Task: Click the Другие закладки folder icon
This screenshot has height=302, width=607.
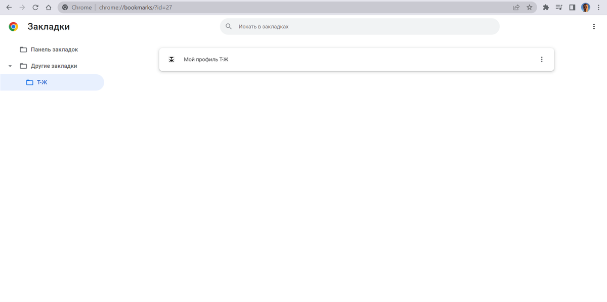Action: [x=23, y=66]
